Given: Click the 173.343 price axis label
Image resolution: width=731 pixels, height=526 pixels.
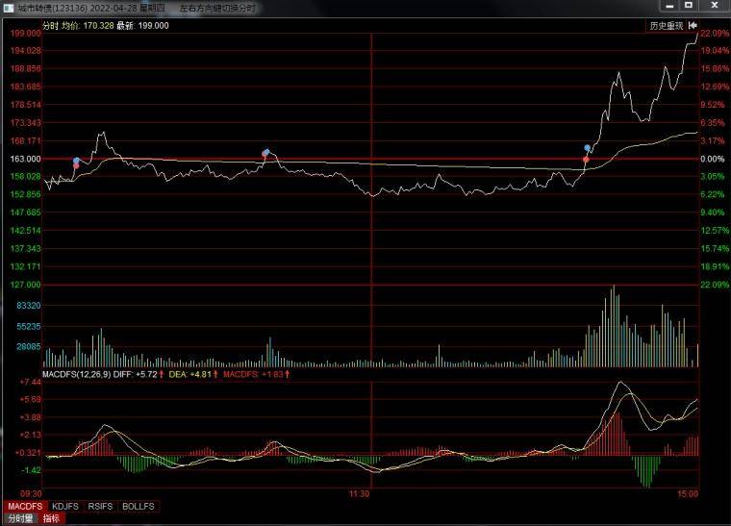Looking at the screenshot, I should click(25, 123).
